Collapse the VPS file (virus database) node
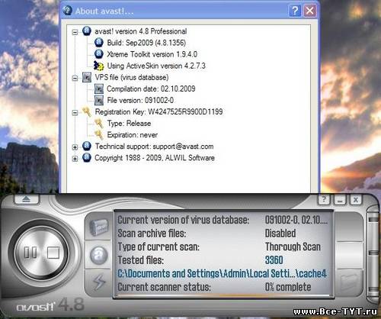The width and height of the screenshot is (381, 319). (75, 78)
